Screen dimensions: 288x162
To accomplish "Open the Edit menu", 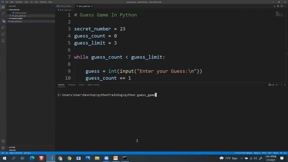I will [x=12, y=2].
